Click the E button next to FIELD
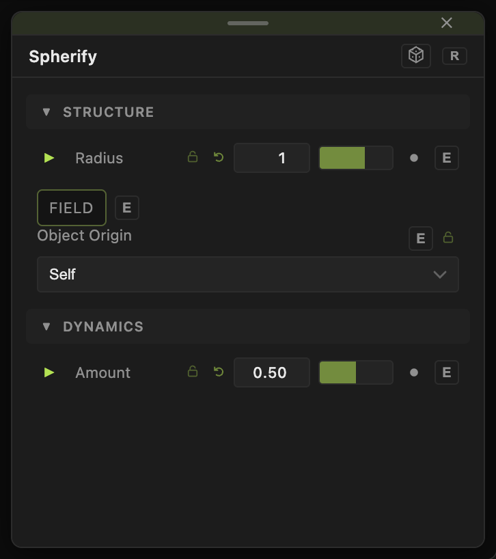496x559 pixels. click(127, 208)
